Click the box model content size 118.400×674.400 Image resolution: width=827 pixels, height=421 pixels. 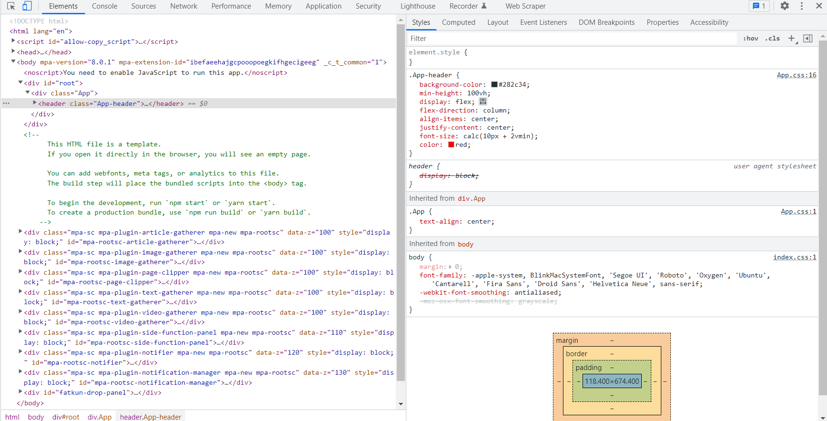612,381
